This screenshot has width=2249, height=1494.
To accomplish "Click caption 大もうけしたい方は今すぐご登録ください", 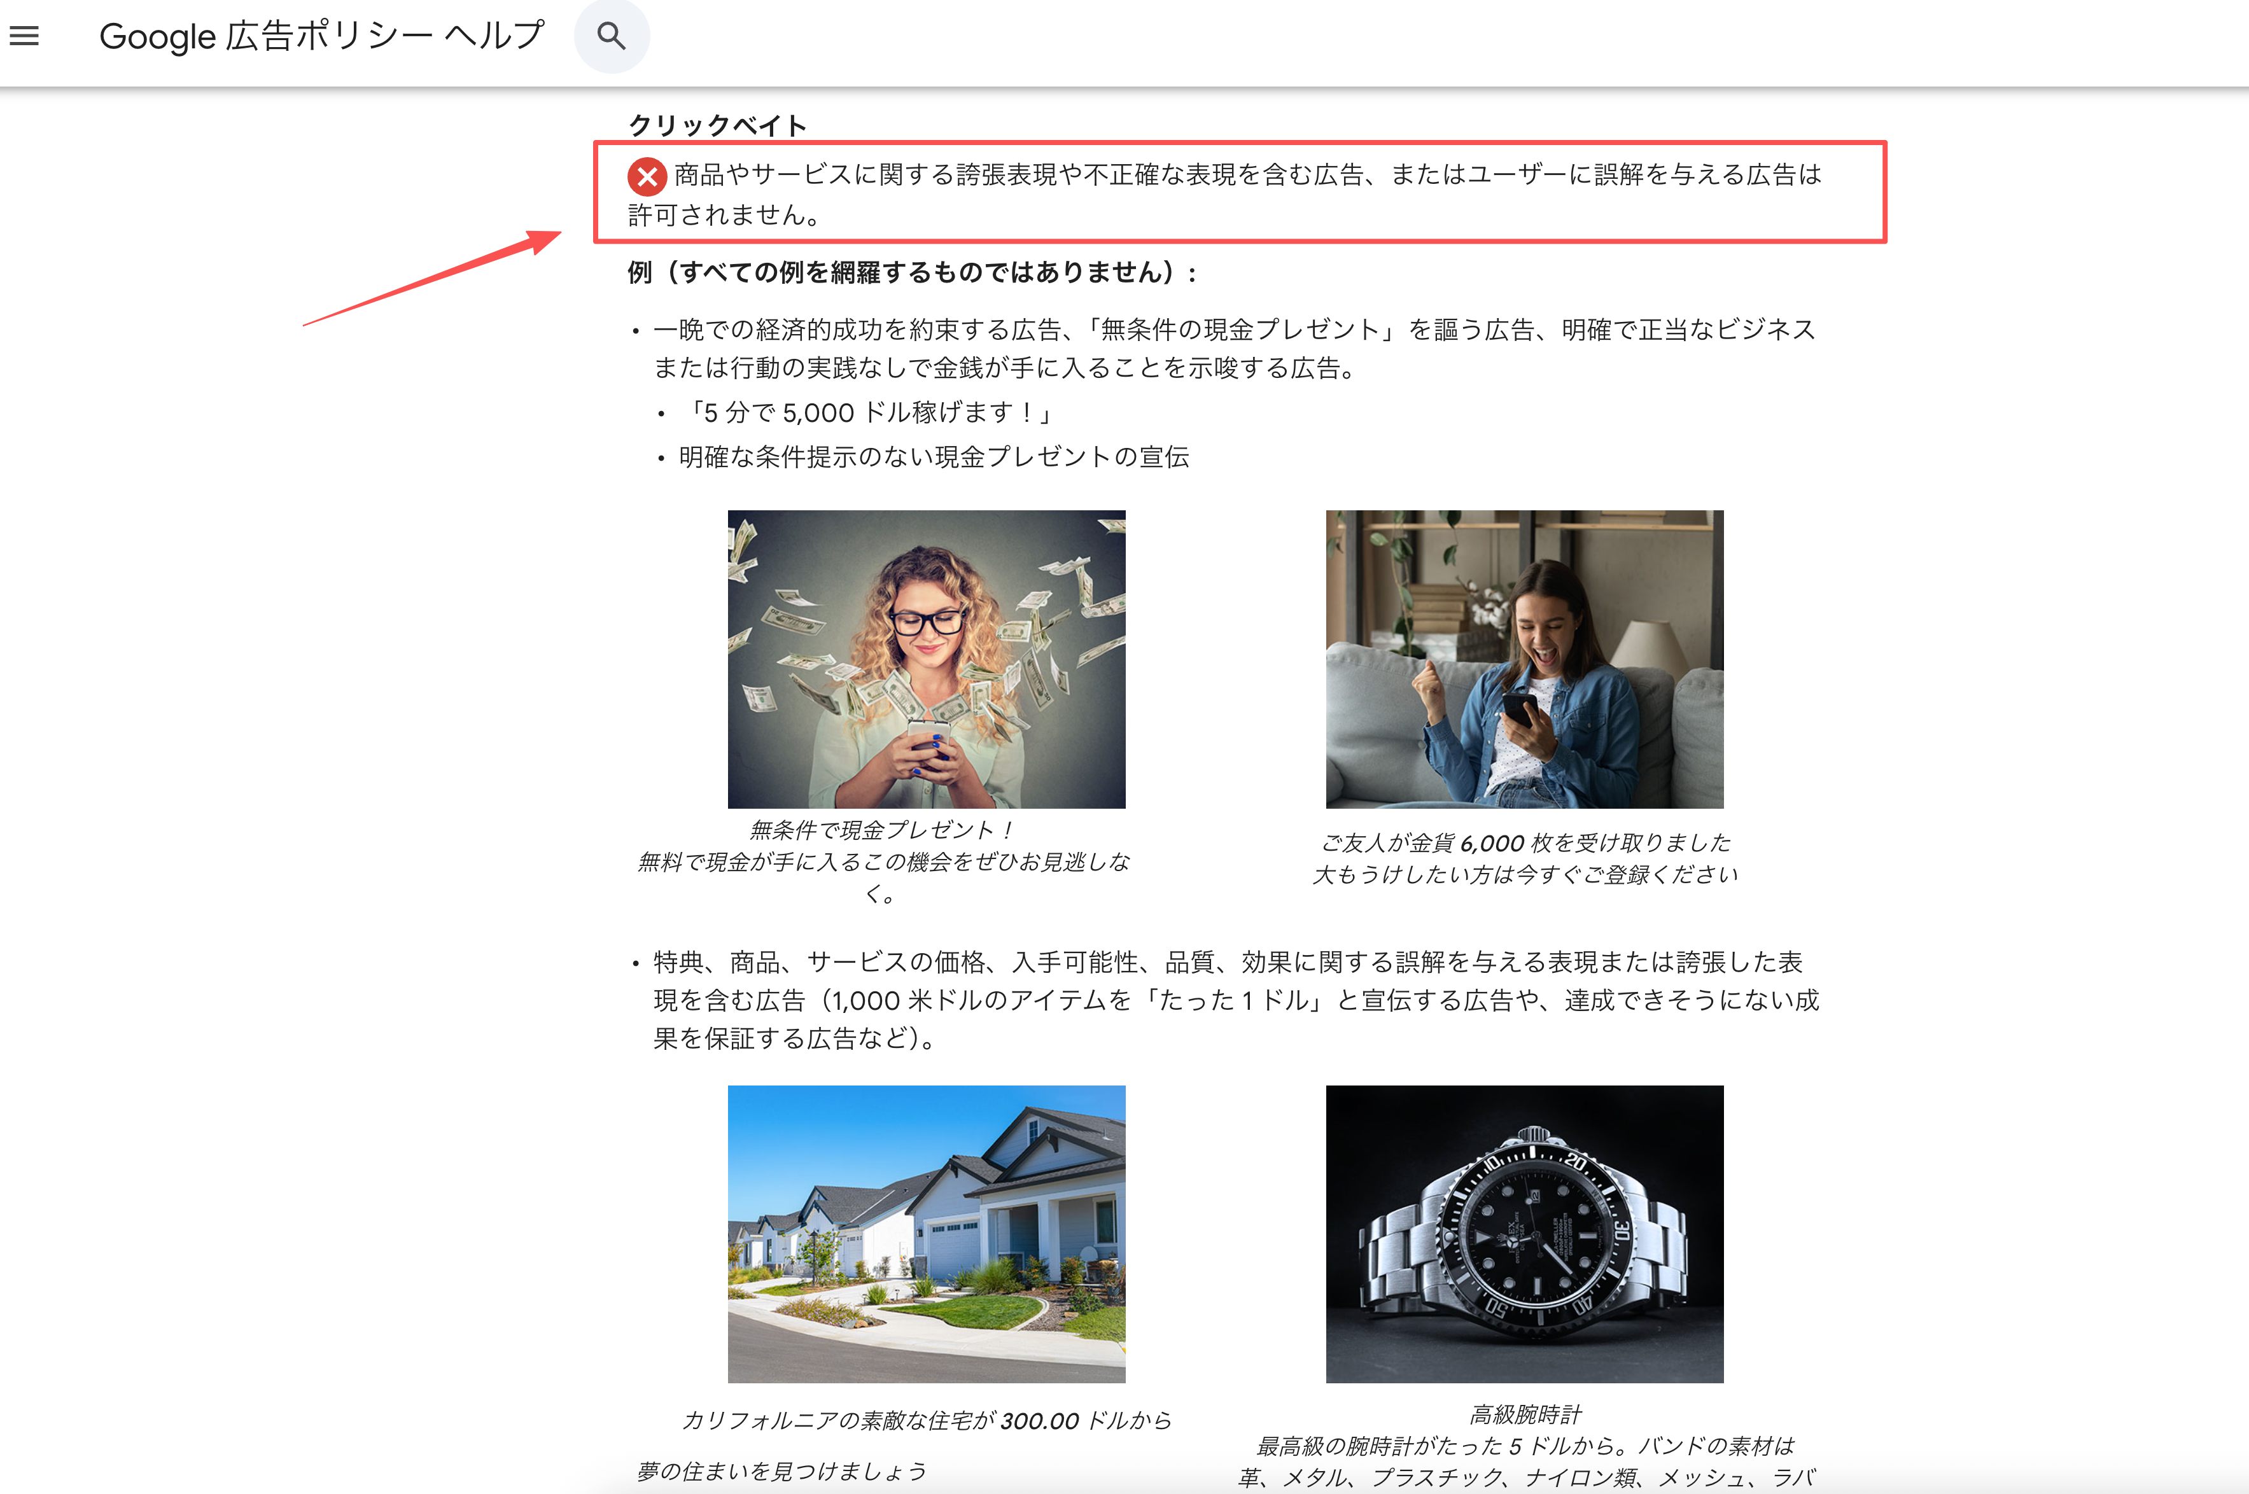I will coord(1525,875).
